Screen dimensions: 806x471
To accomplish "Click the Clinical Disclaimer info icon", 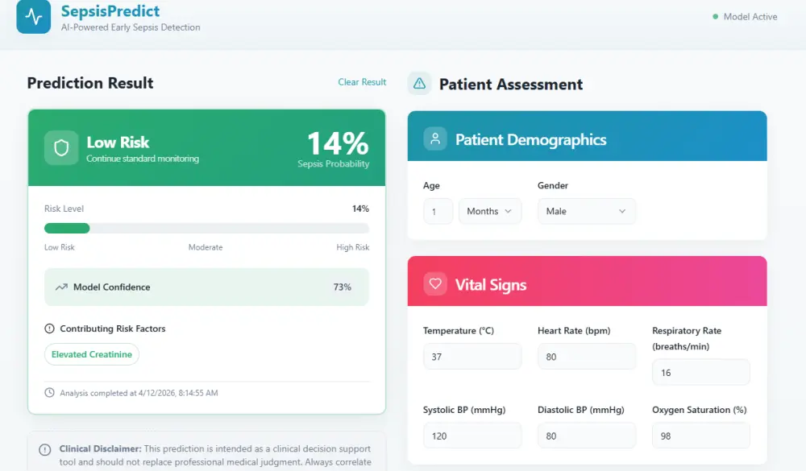I will click(x=45, y=449).
